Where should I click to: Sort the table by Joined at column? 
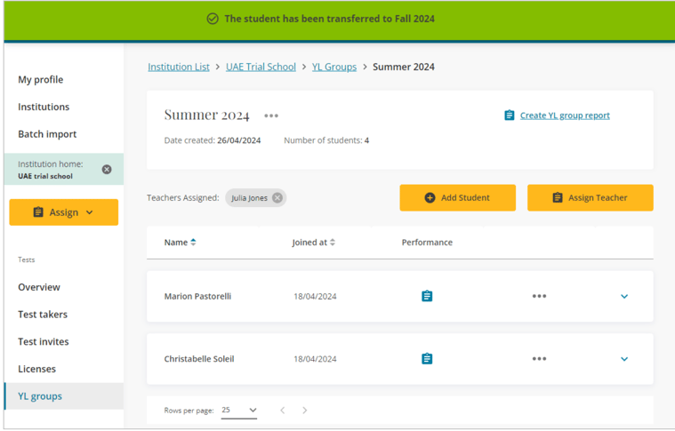(333, 243)
